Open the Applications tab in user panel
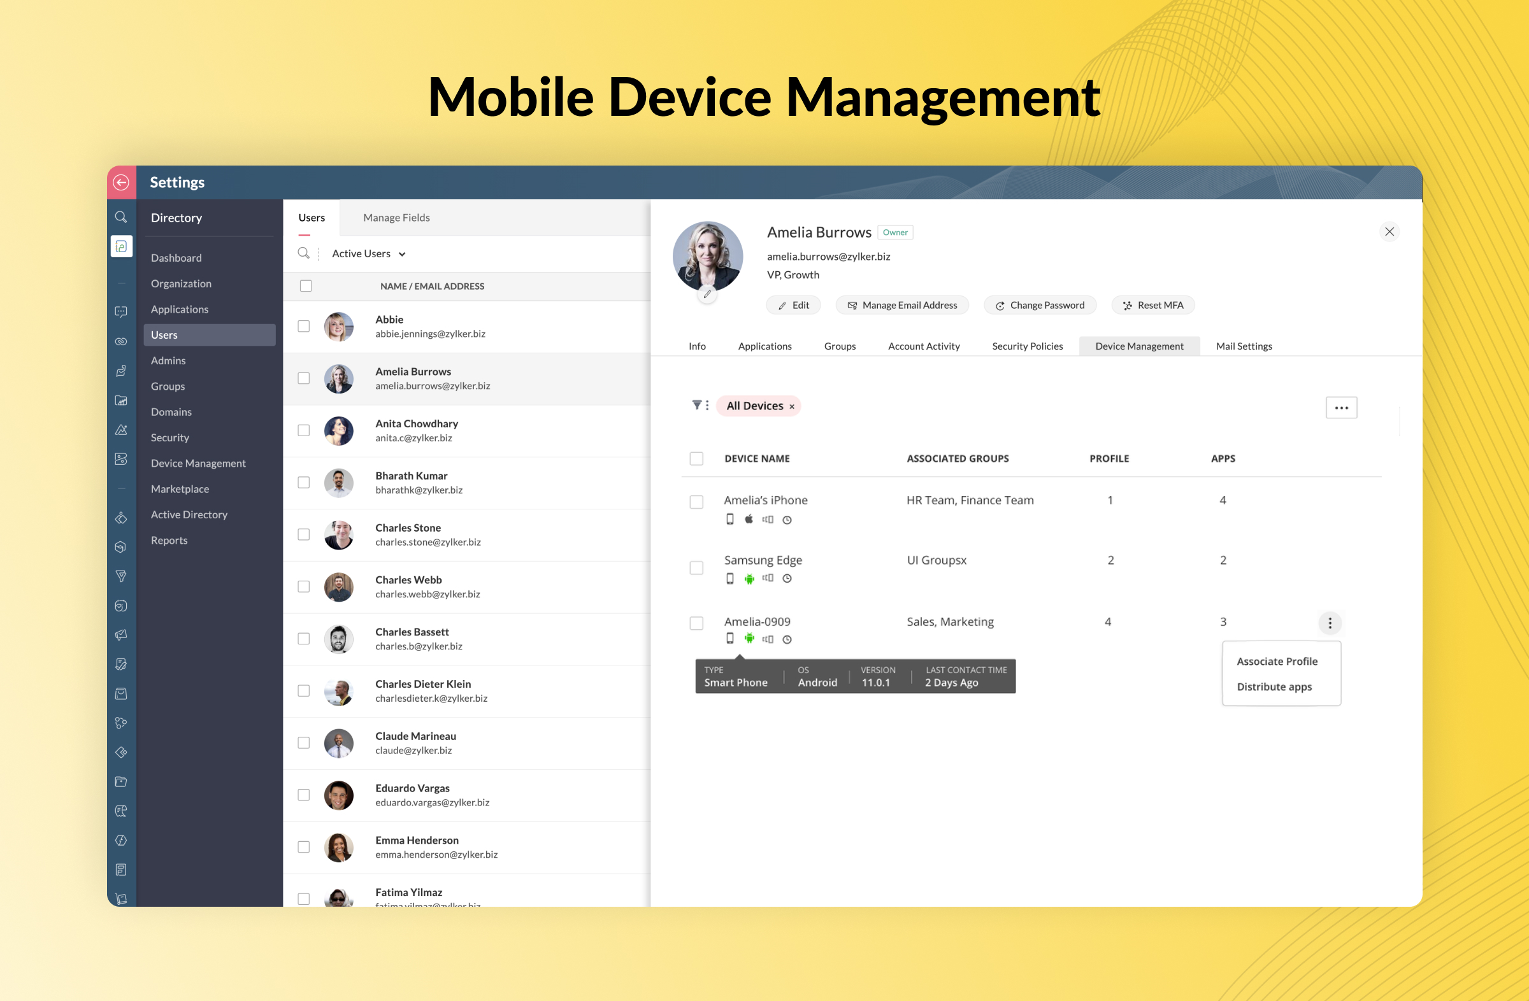 [764, 346]
